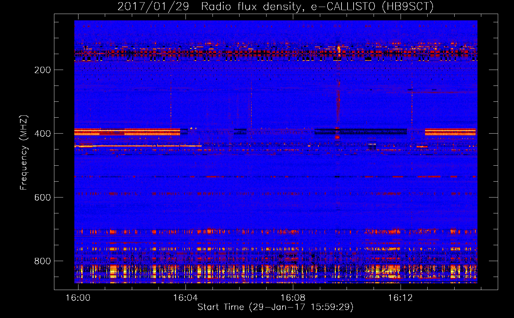The image size is (514, 318).
Task: Click the '16:00' time tick label
Action: point(78,298)
